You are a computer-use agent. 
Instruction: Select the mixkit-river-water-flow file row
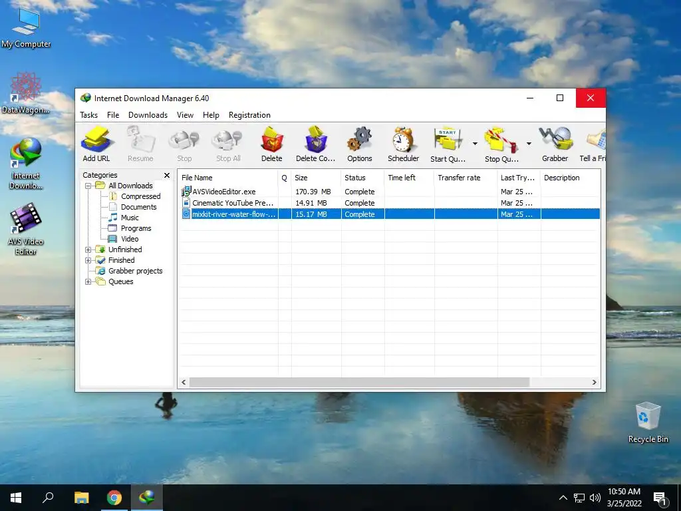[389, 214]
